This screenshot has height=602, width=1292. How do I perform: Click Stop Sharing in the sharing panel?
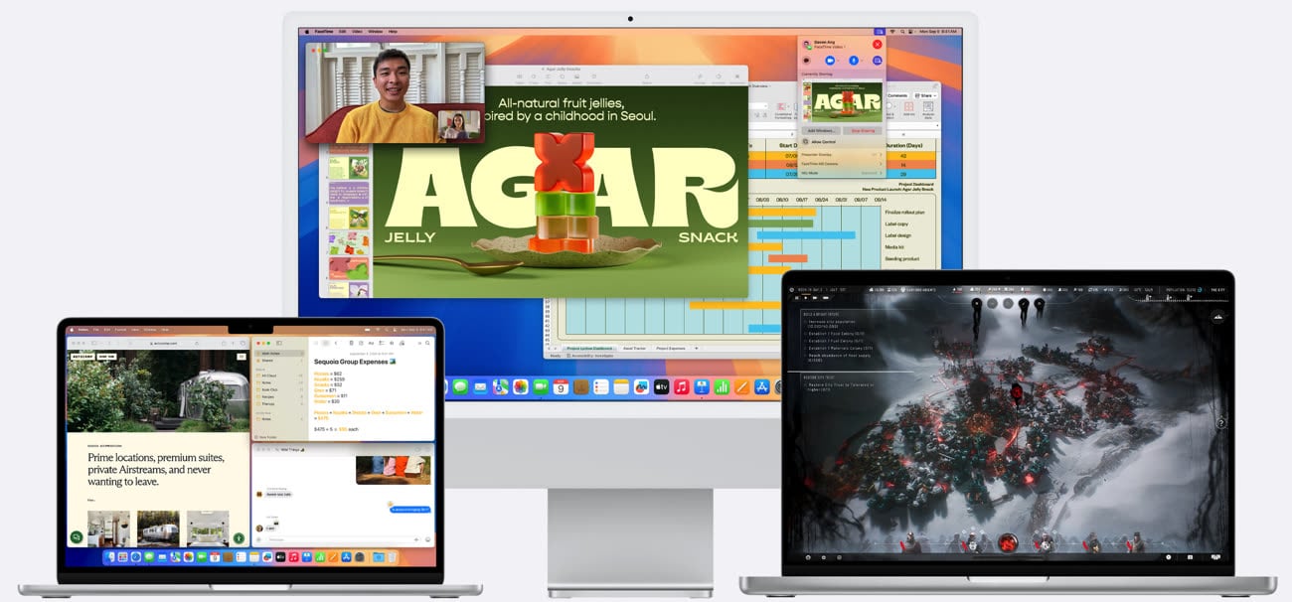tap(863, 130)
